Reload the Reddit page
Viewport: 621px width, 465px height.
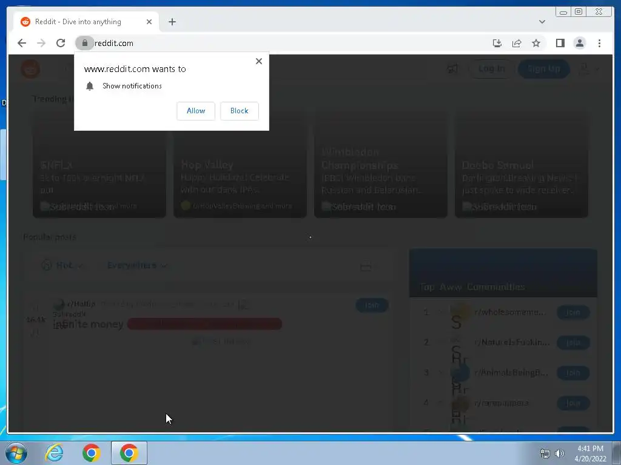(61, 43)
